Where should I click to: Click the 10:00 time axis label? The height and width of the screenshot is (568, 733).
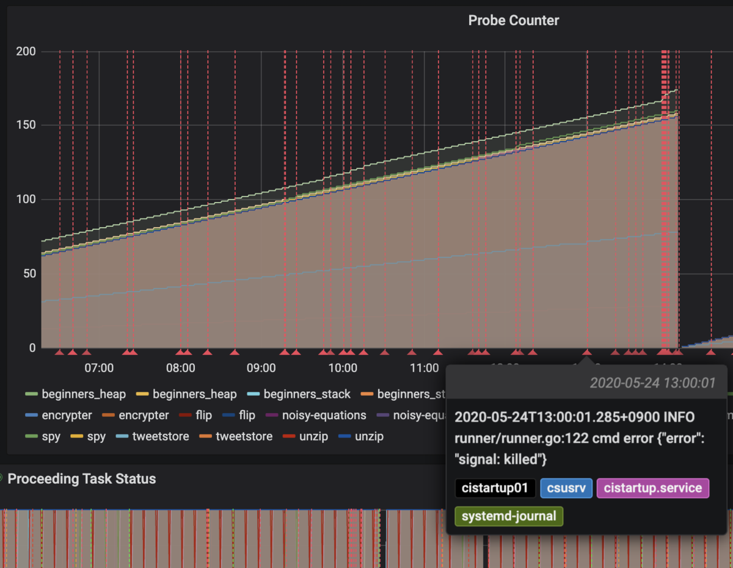pos(343,368)
